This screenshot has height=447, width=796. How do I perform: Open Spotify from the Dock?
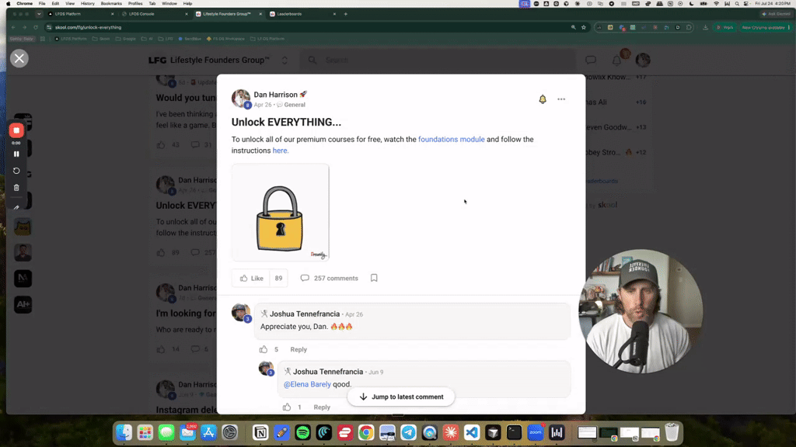[x=302, y=432]
